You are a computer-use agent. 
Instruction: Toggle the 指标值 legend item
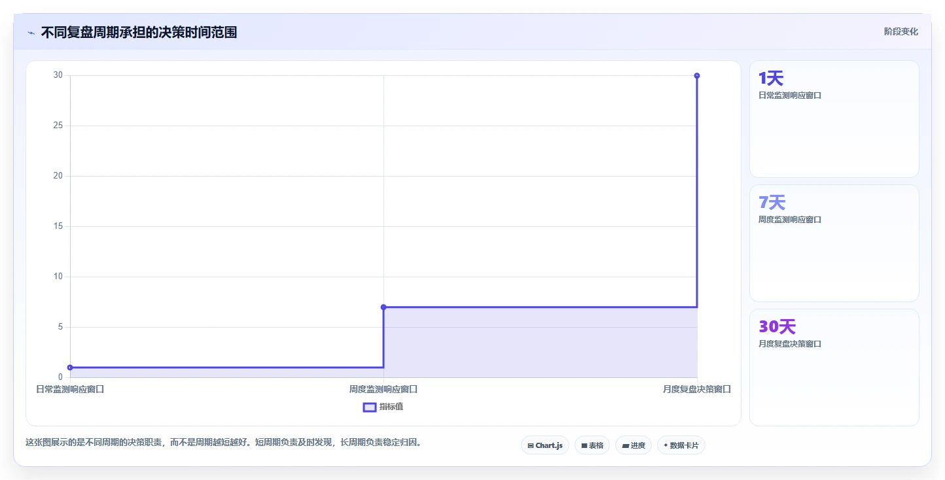click(384, 407)
